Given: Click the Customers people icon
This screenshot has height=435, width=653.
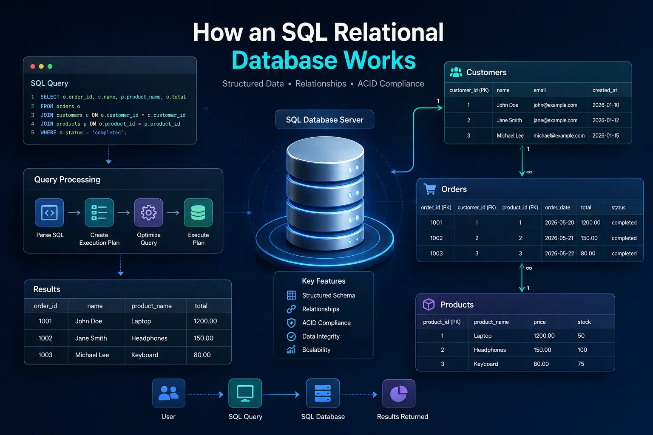Looking at the screenshot, I should tap(456, 72).
